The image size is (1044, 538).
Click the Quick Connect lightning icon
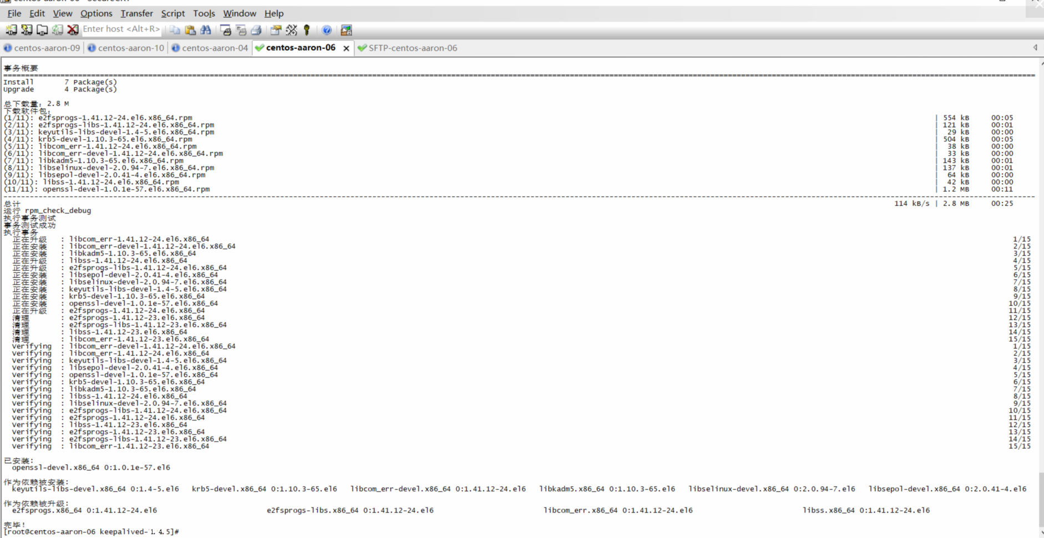pyautogui.click(x=27, y=30)
